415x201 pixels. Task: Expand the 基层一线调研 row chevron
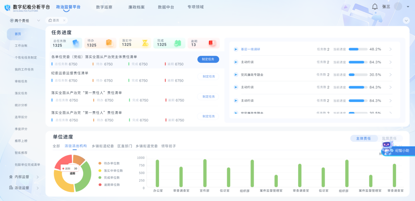click(391, 49)
